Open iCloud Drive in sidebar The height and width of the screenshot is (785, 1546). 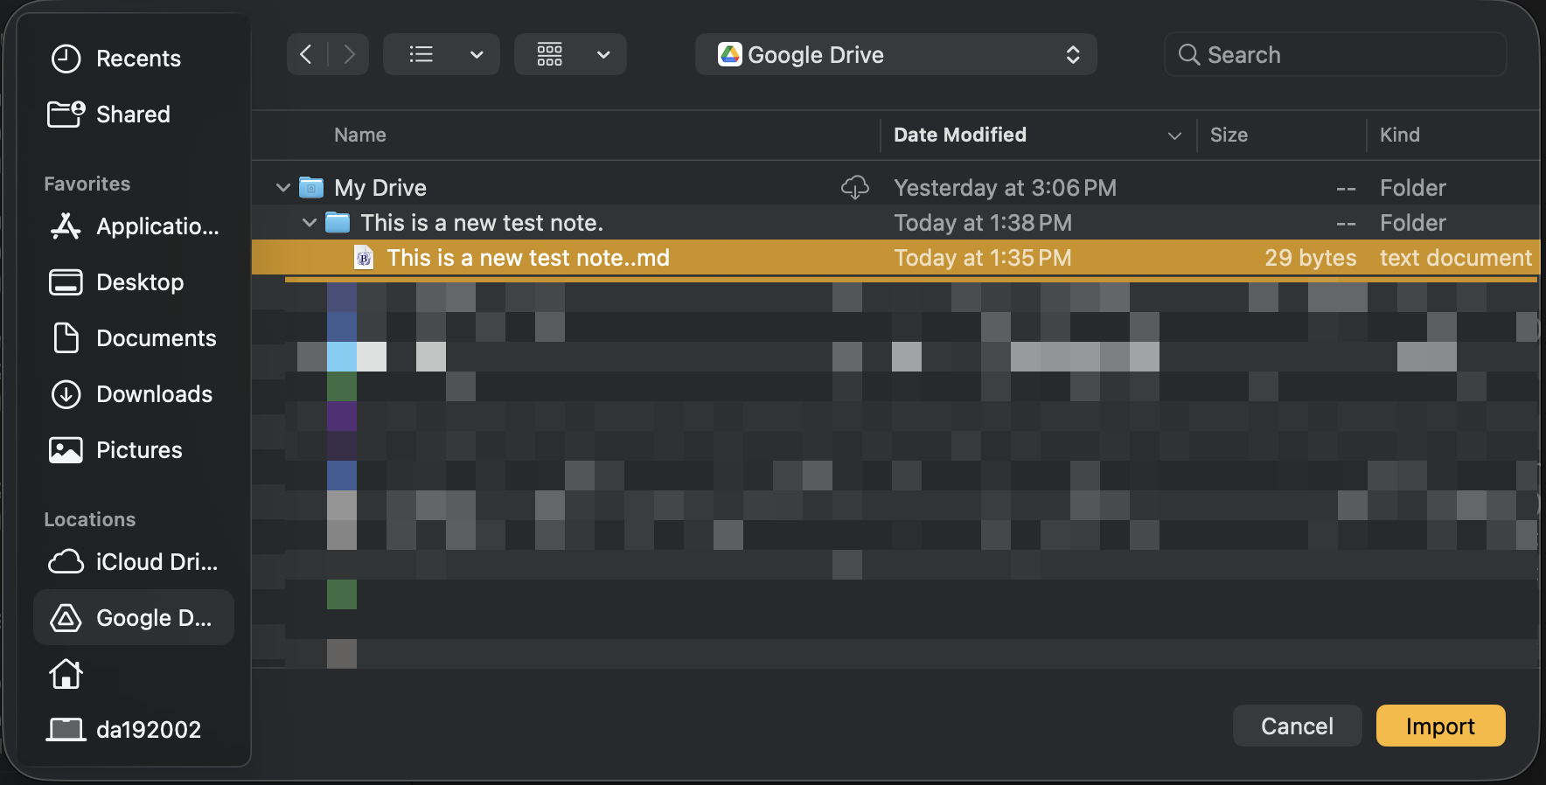click(x=134, y=562)
